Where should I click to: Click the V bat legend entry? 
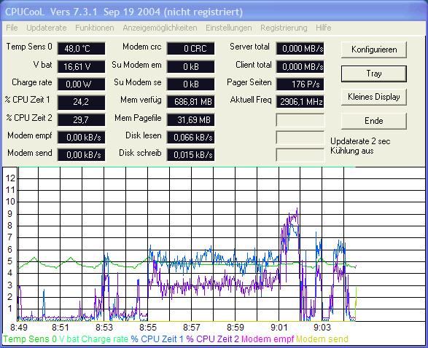[69, 339]
